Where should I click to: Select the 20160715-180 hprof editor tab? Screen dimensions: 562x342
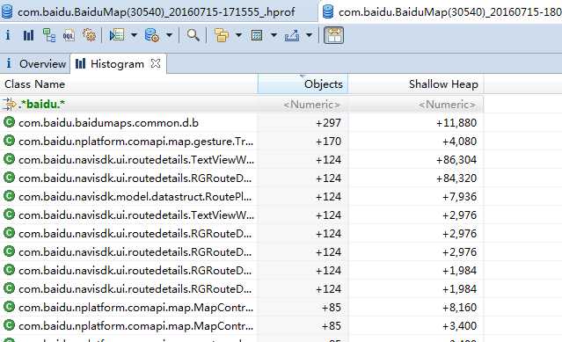(x=440, y=11)
